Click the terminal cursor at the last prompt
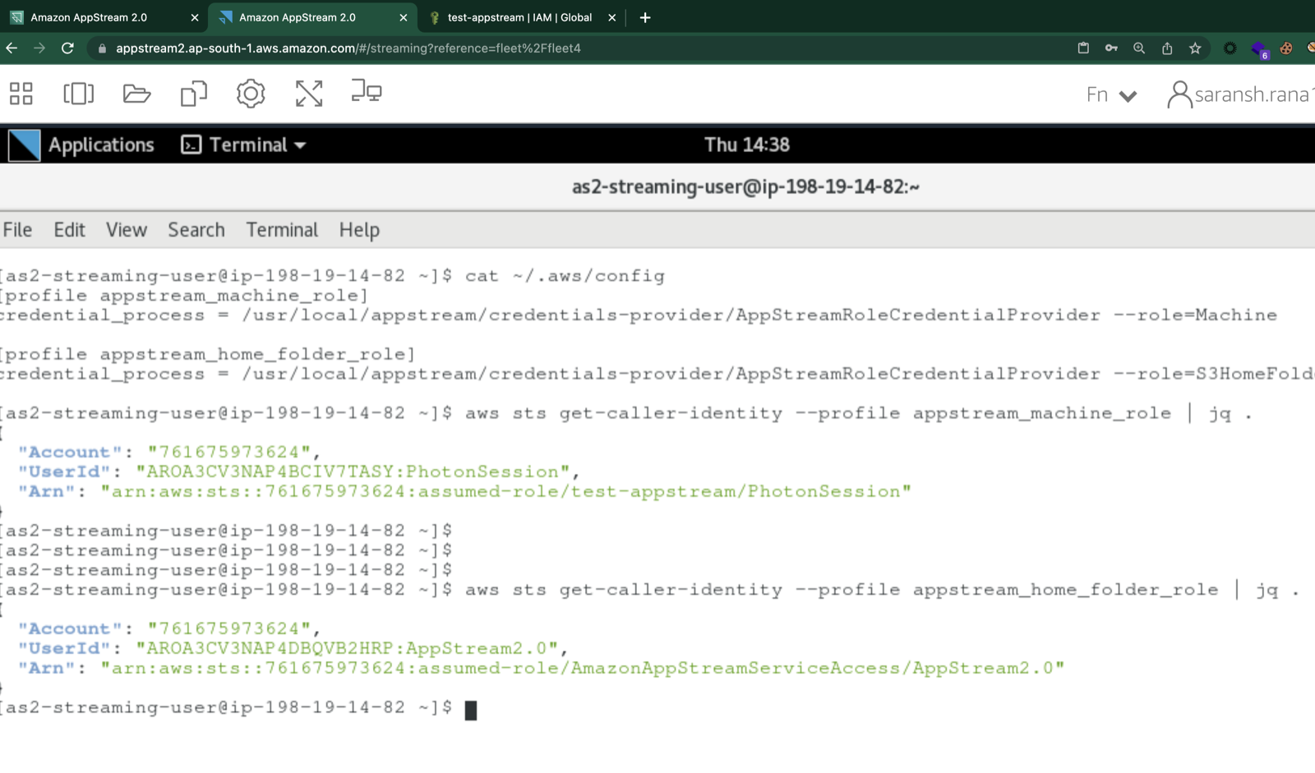Image resolution: width=1315 pixels, height=773 pixels. click(471, 710)
